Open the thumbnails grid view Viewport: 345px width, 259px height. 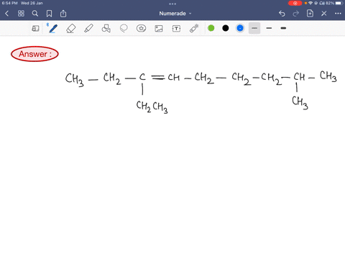[21, 14]
